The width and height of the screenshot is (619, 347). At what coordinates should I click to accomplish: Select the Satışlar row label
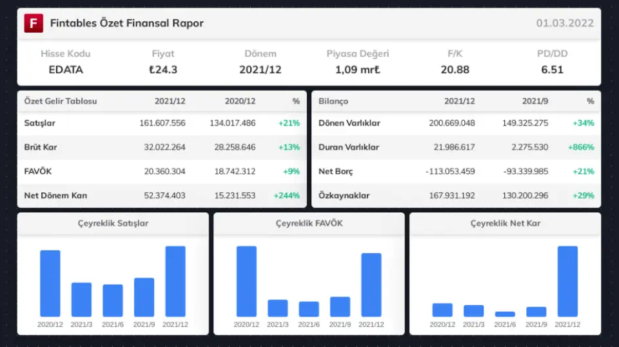point(41,123)
